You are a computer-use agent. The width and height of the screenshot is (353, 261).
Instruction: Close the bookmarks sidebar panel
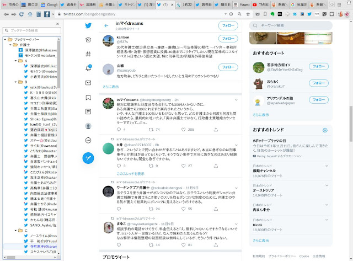(x=57, y=24)
